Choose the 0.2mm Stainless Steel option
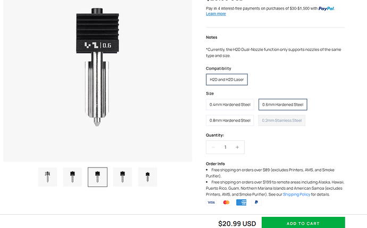This screenshot has height=228, width=367. click(281, 121)
